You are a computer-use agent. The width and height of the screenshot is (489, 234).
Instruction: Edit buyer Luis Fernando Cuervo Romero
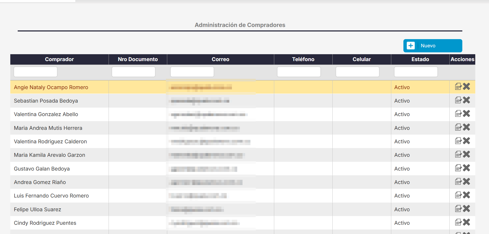point(458,195)
